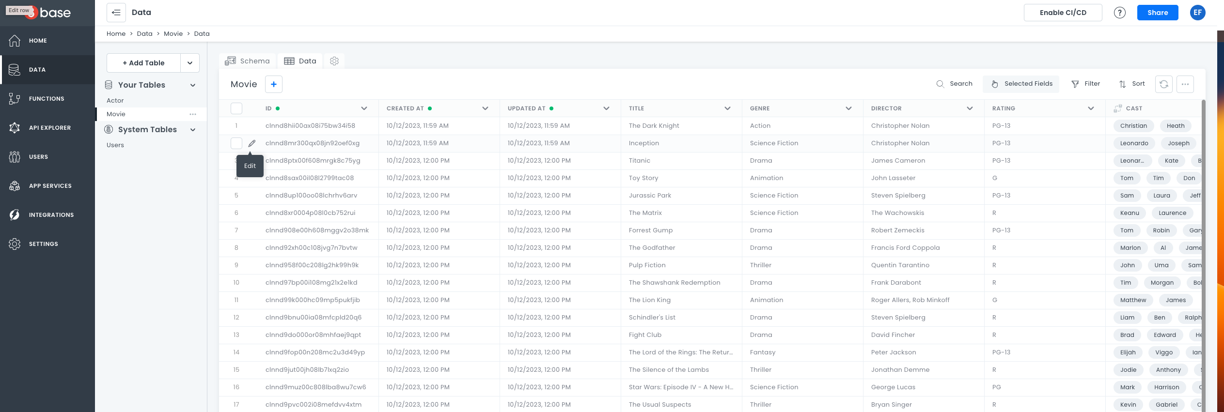Image resolution: width=1224 pixels, height=412 pixels.
Task: Click the pencil edit icon on Inception row
Action: click(252, 143)
